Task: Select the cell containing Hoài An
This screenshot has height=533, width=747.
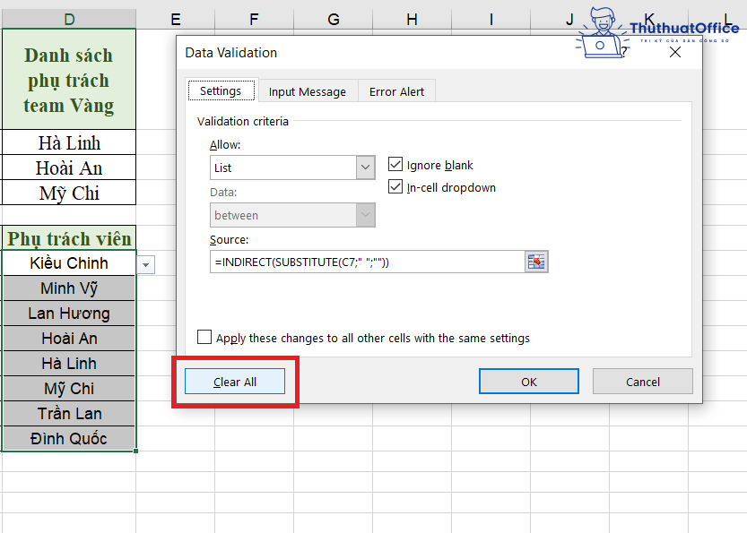Action: [69, 168]
